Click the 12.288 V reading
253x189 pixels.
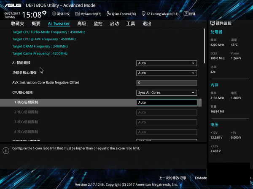[216, 138]
